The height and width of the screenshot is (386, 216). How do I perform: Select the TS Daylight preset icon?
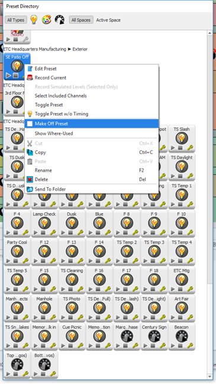tap(182, 166)
